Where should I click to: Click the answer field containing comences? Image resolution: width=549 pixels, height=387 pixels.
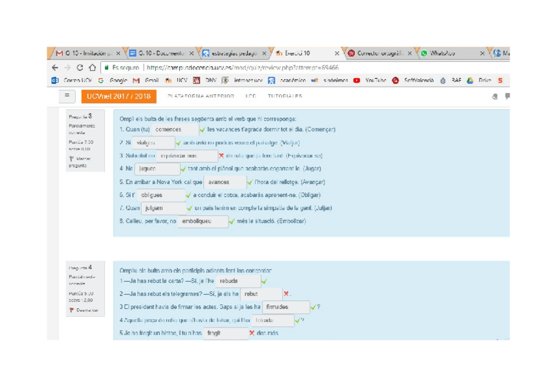pyautogui.click(x=175, y=130)
